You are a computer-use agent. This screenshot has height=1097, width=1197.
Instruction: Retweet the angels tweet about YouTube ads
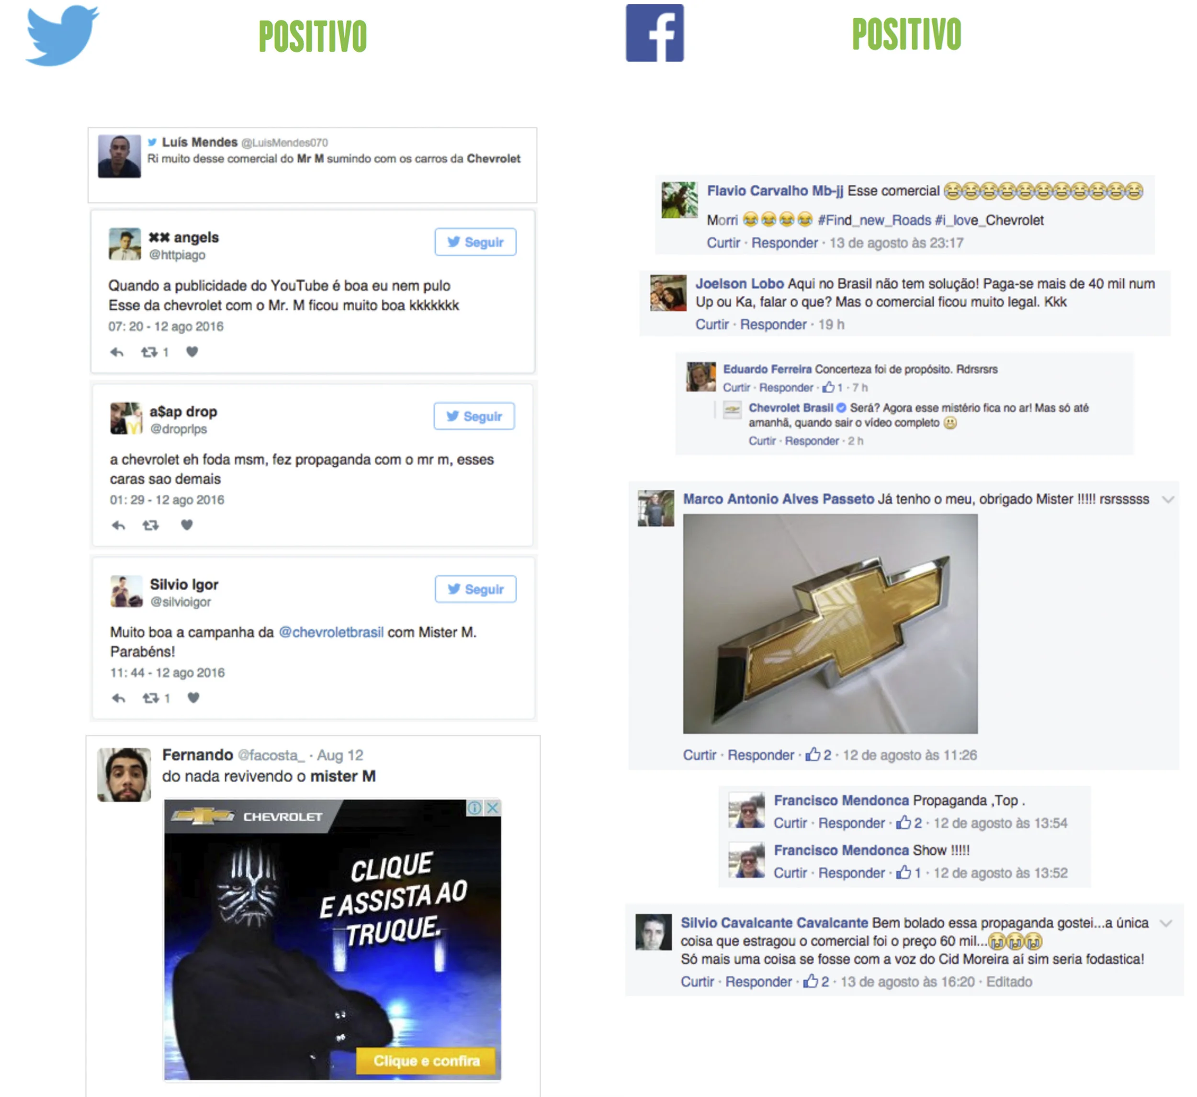pos(149,353)
